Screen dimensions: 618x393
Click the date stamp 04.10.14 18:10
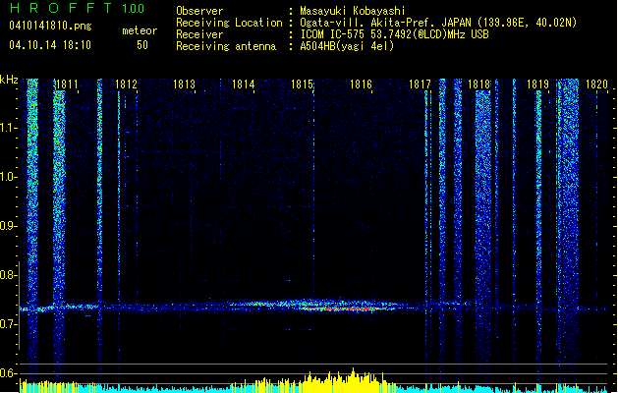click(x=50, y=45)
